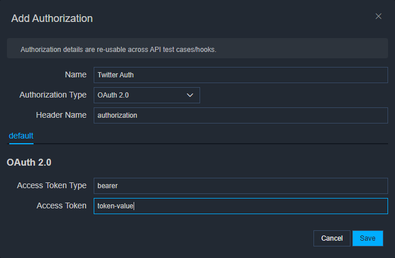Select the Access Token Type field
This screenshot has height=258, width=395.
(x=241, y=186)
